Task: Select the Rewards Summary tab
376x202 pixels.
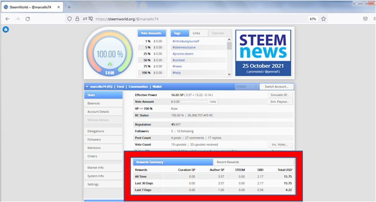Action: (173, 162)
